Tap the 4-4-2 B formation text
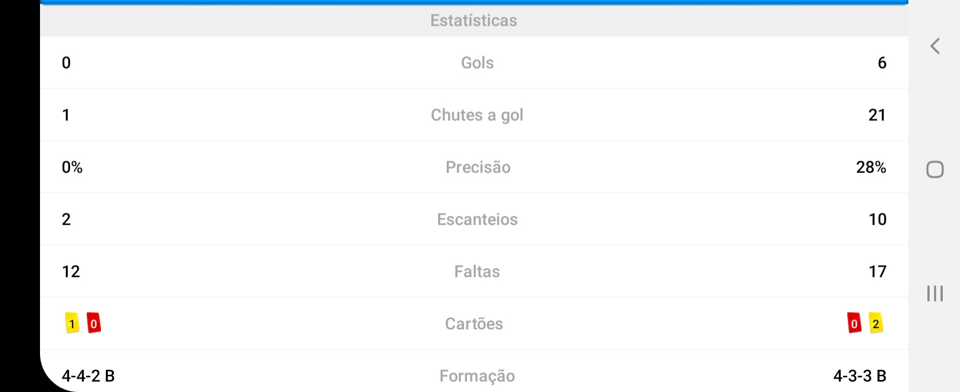This screenshot has width=960, height=392. coord(88,375)
